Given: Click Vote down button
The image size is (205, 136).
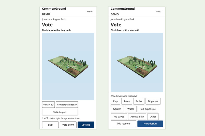Looking at the screenshot, I should coord(68,125).
